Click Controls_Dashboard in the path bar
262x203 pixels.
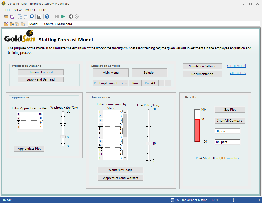point(58,24)
